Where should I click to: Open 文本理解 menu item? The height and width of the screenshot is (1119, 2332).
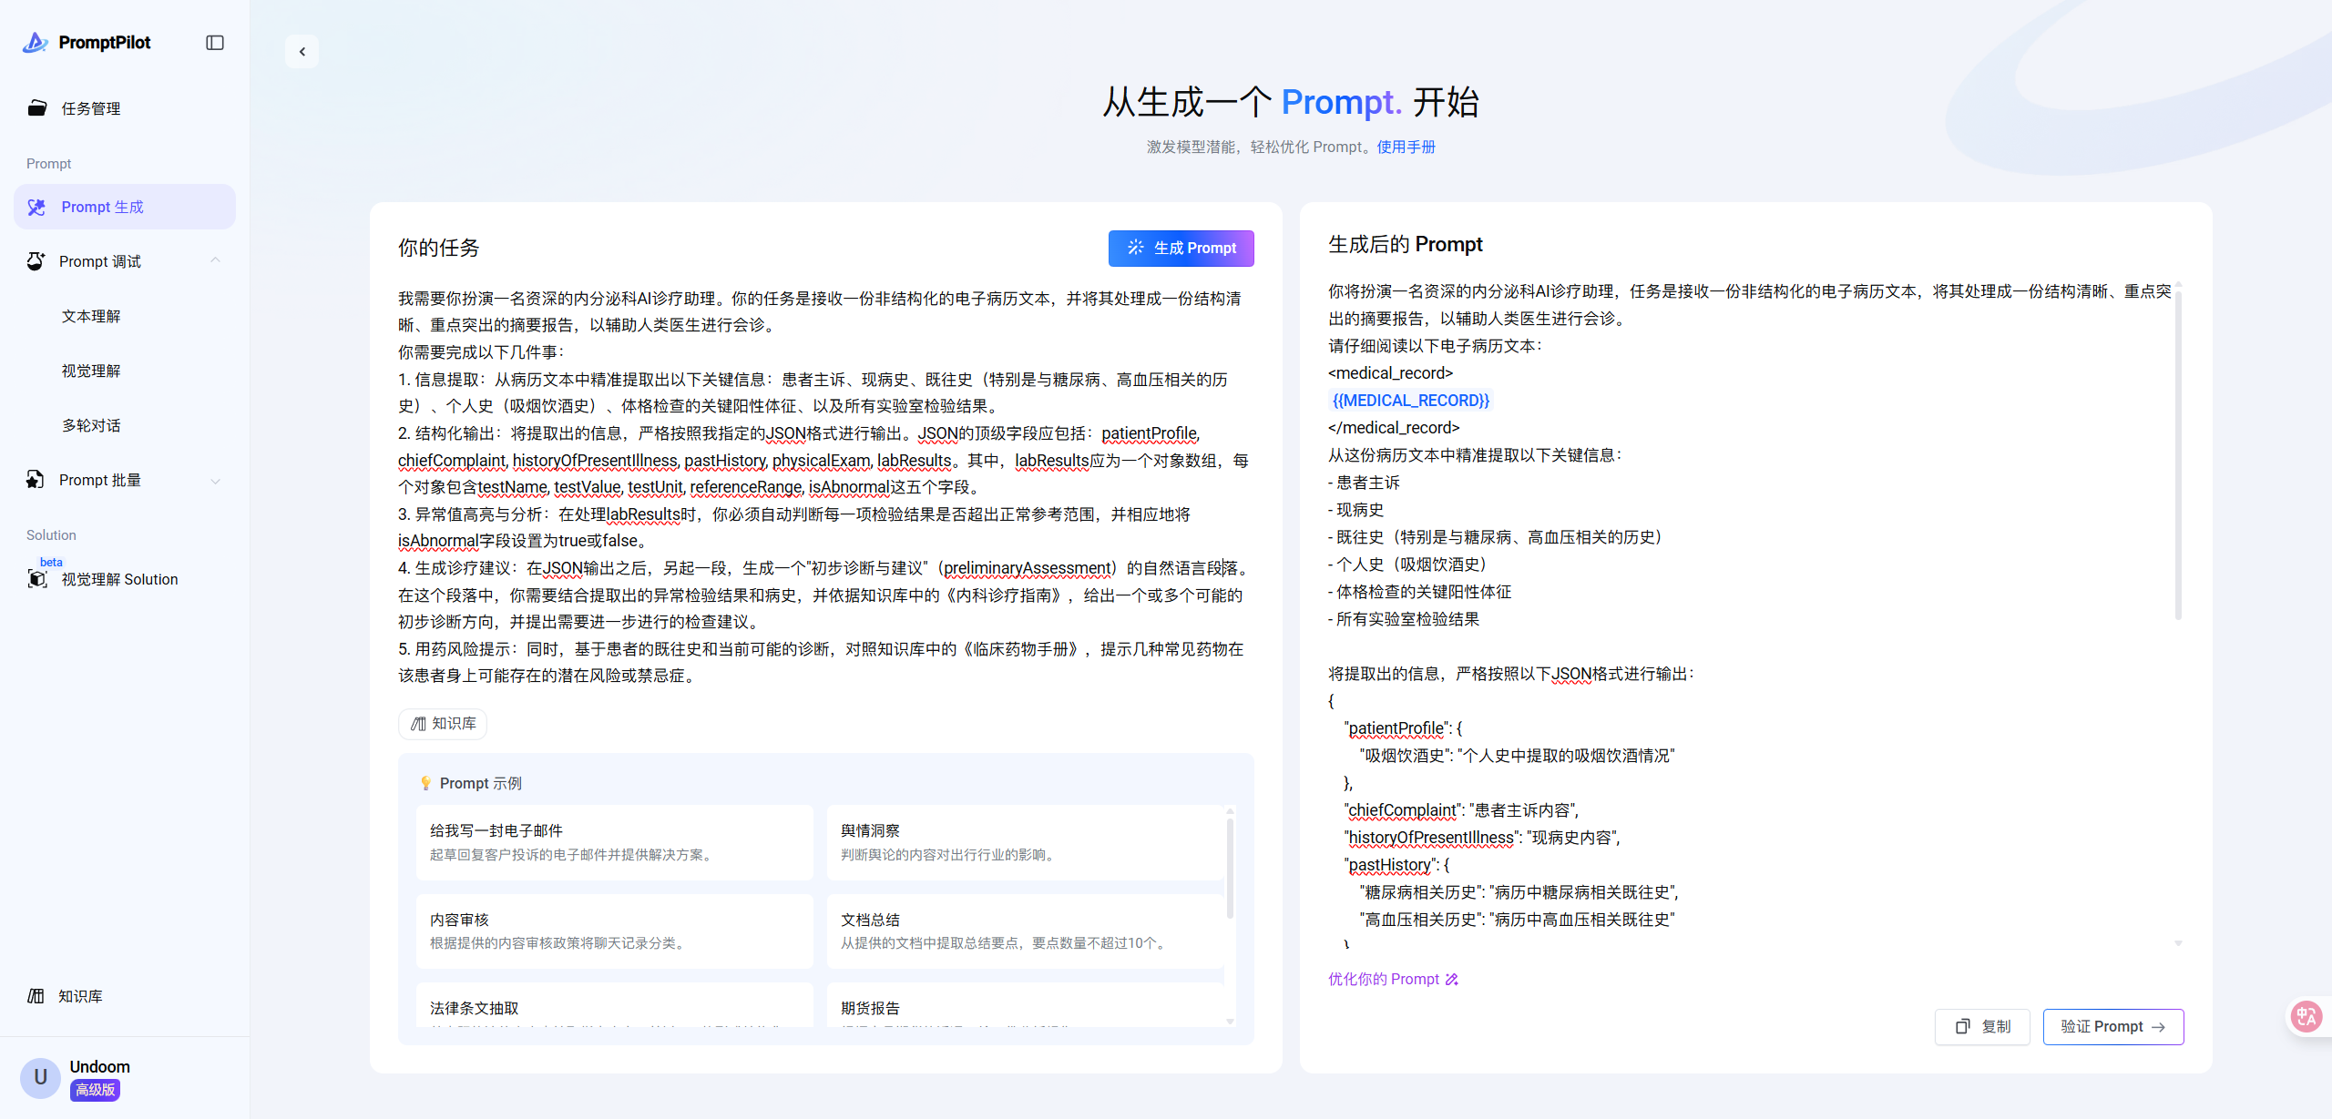[x=91, y=316]
